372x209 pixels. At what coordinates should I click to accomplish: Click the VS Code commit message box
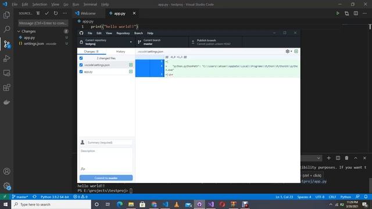click(x=43, y=23)
